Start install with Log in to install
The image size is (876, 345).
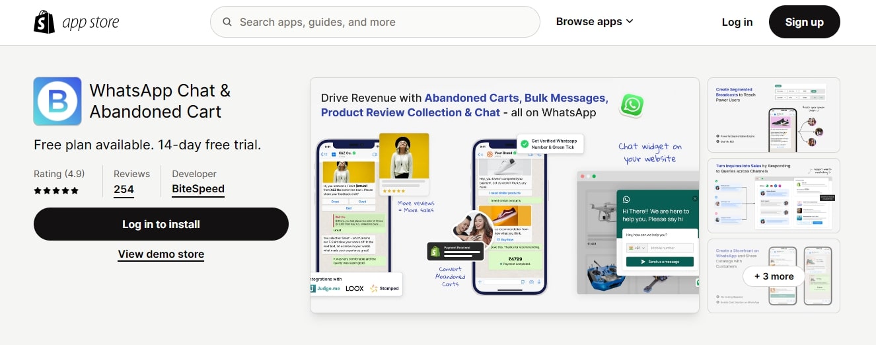coord(161,224)
